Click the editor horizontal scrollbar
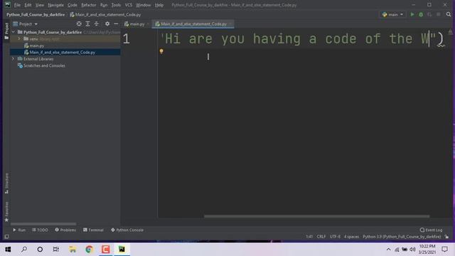This screenshot has height=256, width=455. click(x=316, y=216)
